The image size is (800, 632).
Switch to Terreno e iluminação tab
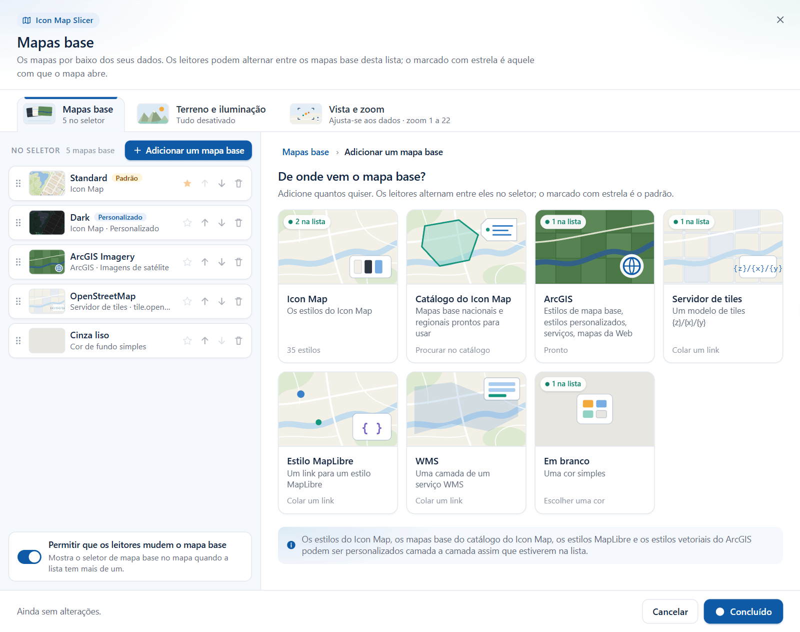point(202,115)
